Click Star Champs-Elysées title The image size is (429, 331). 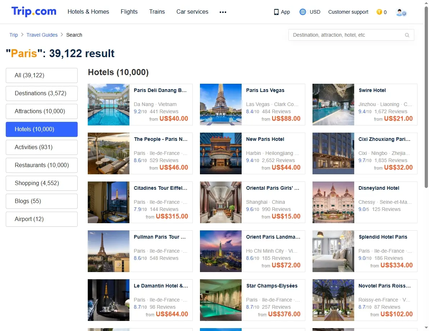[272, 286]
